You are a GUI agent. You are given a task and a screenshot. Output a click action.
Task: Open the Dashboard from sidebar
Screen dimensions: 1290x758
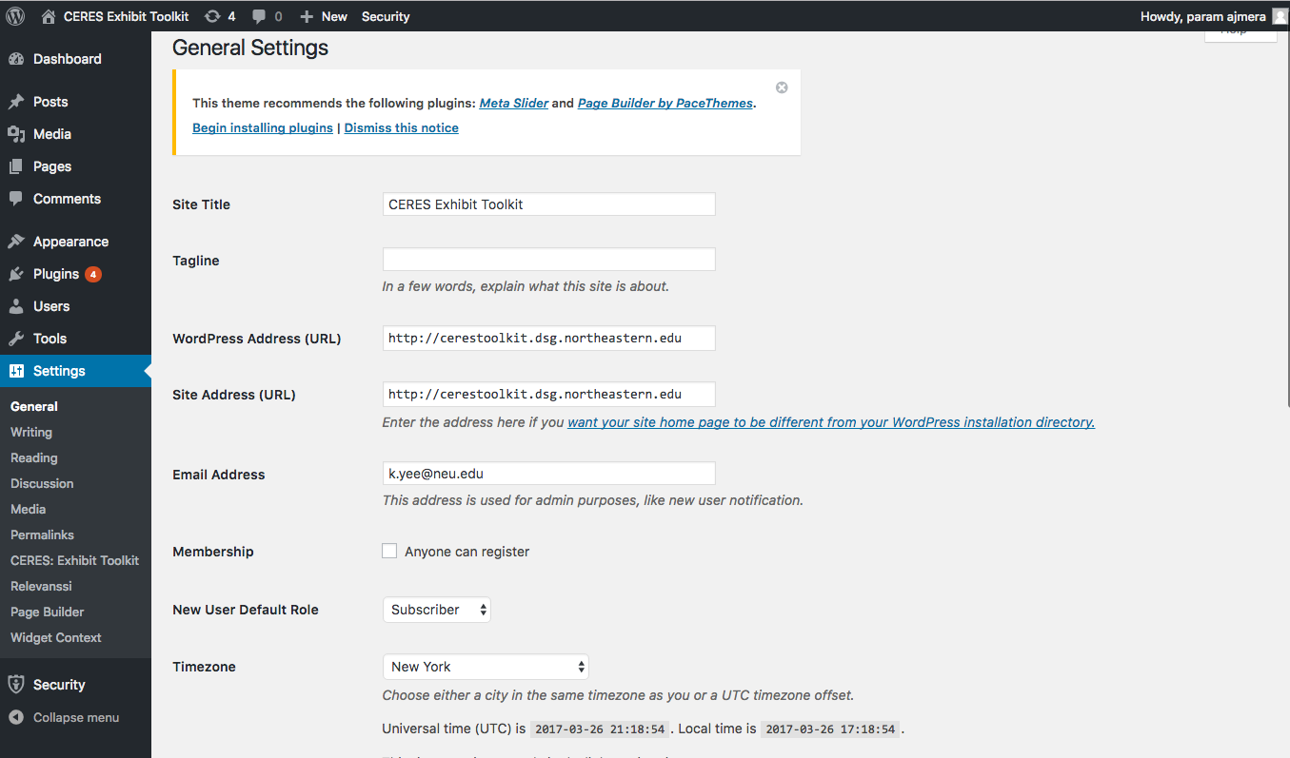coord(67,59)
